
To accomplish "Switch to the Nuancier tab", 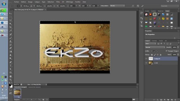I will click(161, 11).
